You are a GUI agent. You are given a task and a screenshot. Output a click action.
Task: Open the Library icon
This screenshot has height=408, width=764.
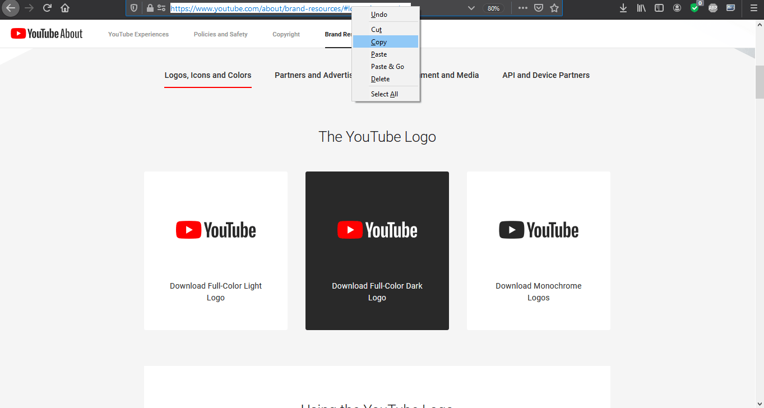[641, 8]
